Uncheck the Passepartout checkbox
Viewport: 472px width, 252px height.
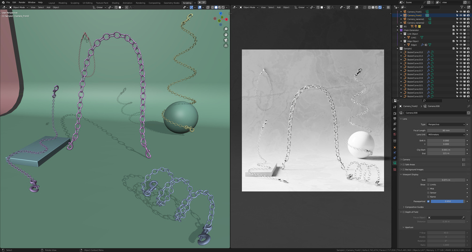[428, 201]
